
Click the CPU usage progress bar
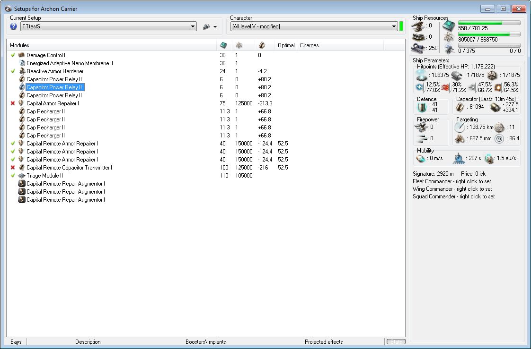(489, 23)
